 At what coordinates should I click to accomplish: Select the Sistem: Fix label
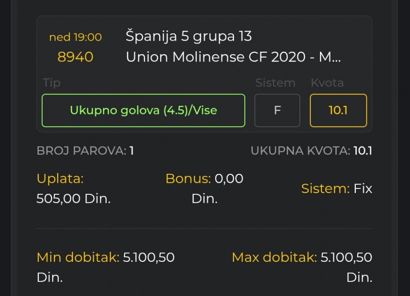coord(337,188)
